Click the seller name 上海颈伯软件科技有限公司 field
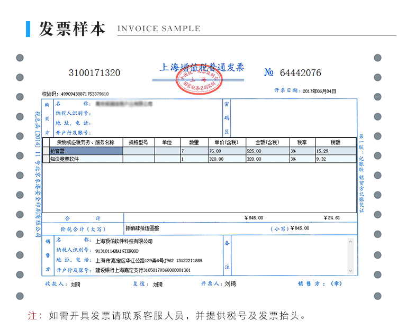 click(124, 241)
